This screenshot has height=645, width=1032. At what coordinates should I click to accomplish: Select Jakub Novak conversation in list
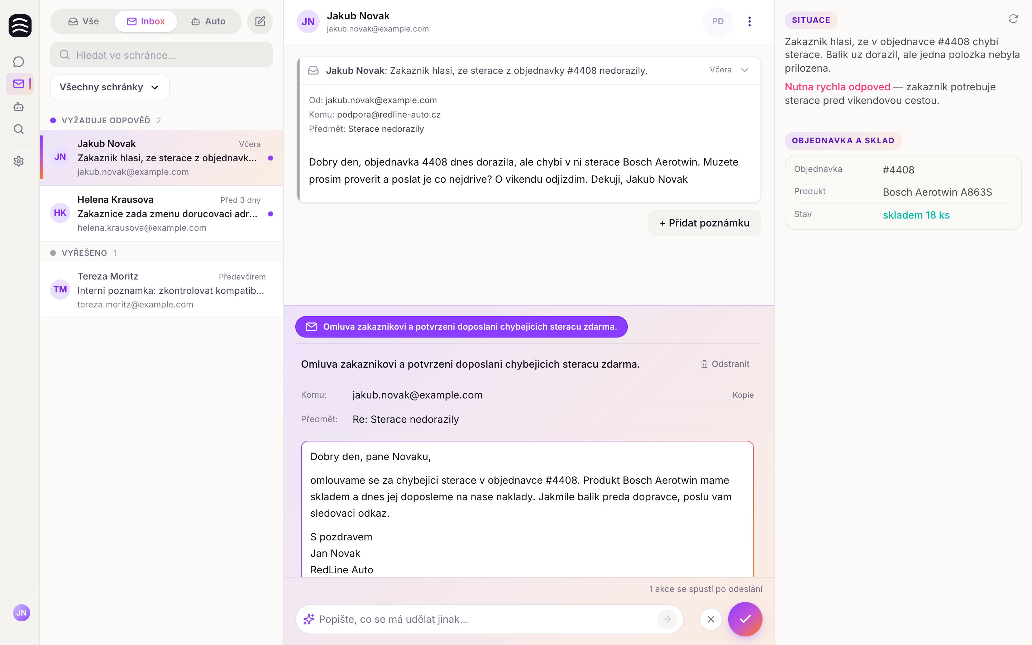161,157
